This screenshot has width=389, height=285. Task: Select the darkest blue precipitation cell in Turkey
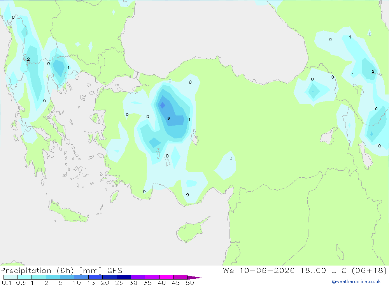pos(163,105)
